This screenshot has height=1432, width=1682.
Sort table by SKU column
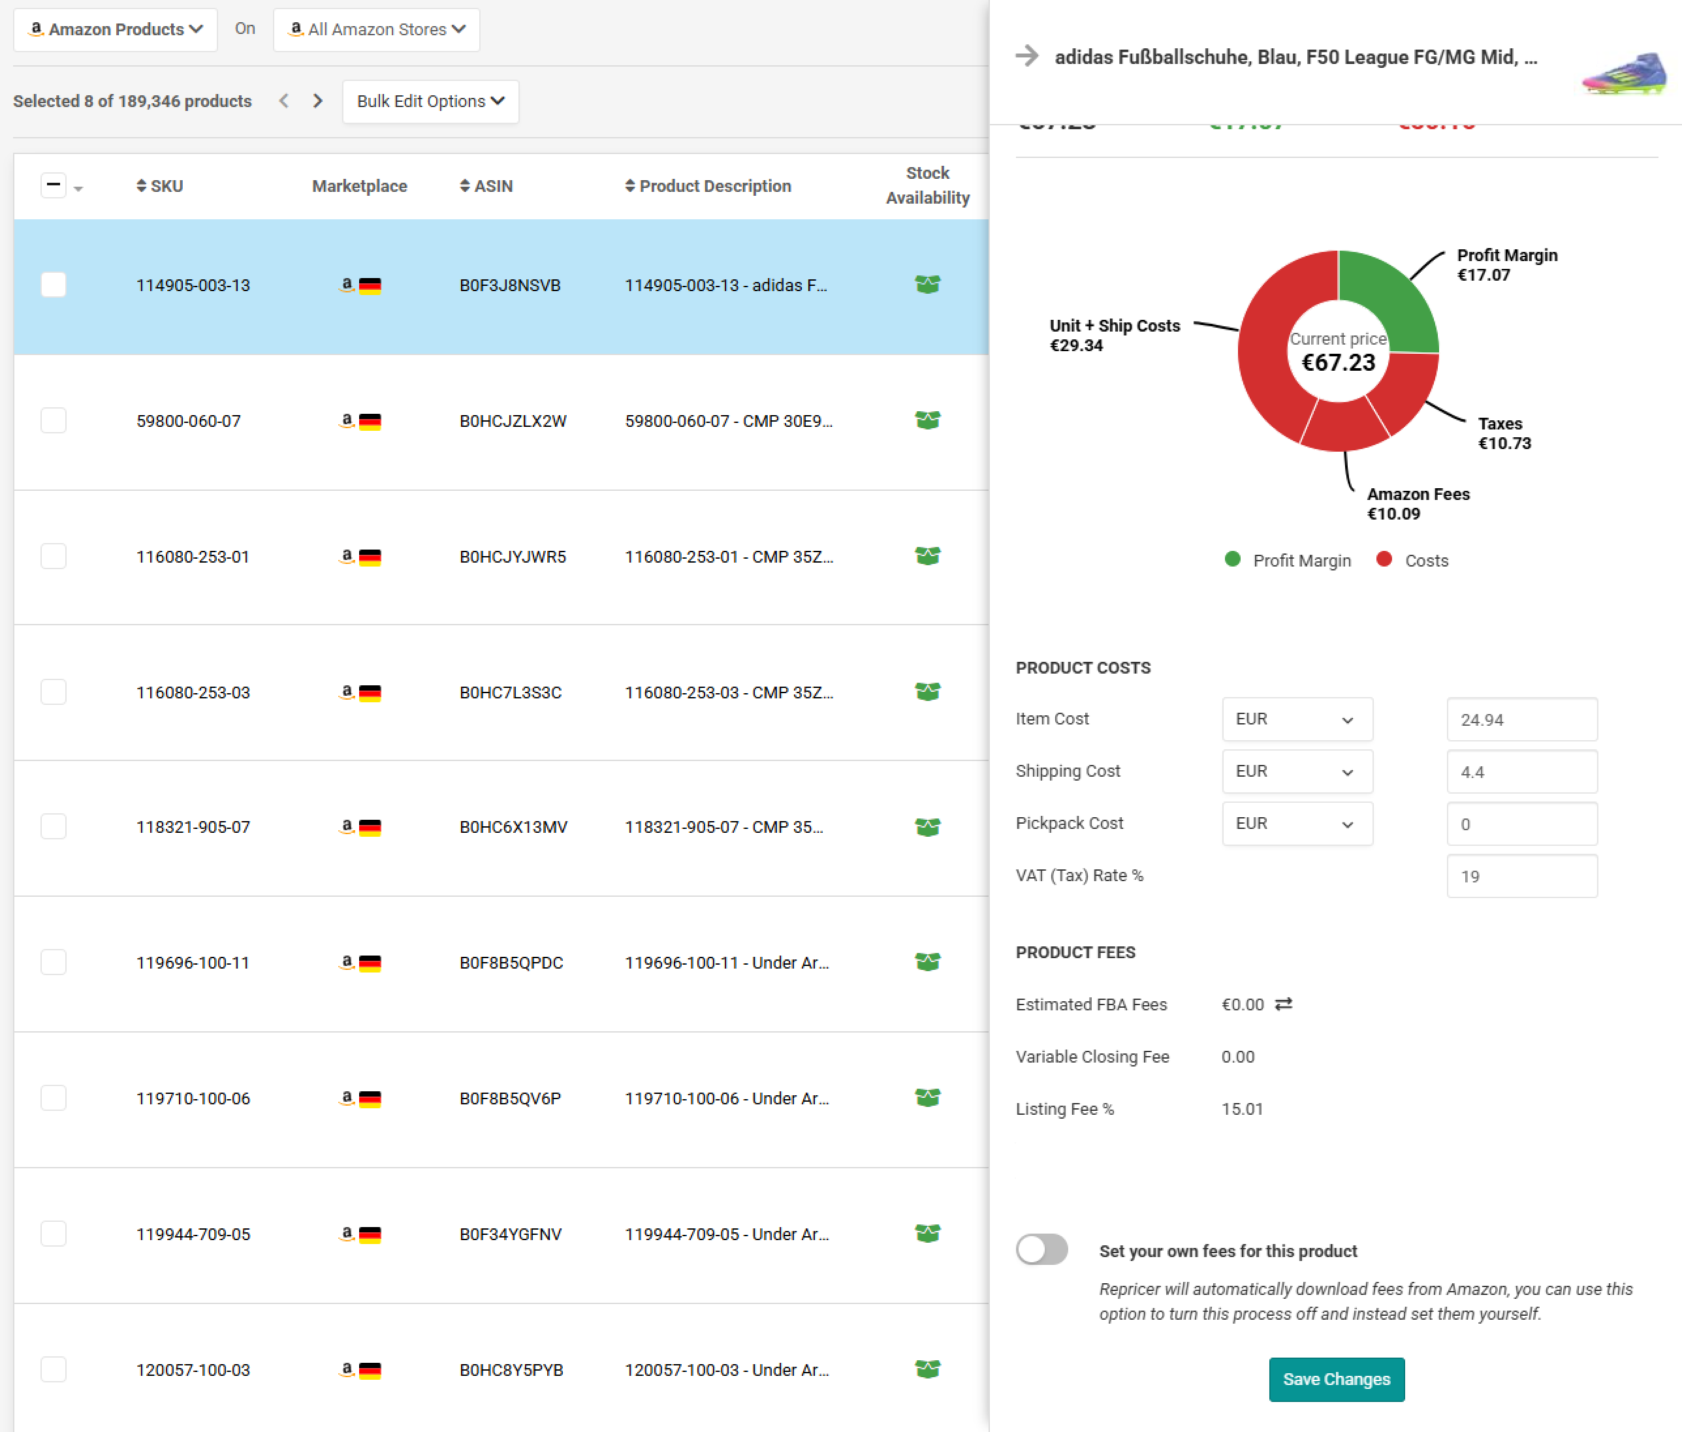(x=160, y=186)
